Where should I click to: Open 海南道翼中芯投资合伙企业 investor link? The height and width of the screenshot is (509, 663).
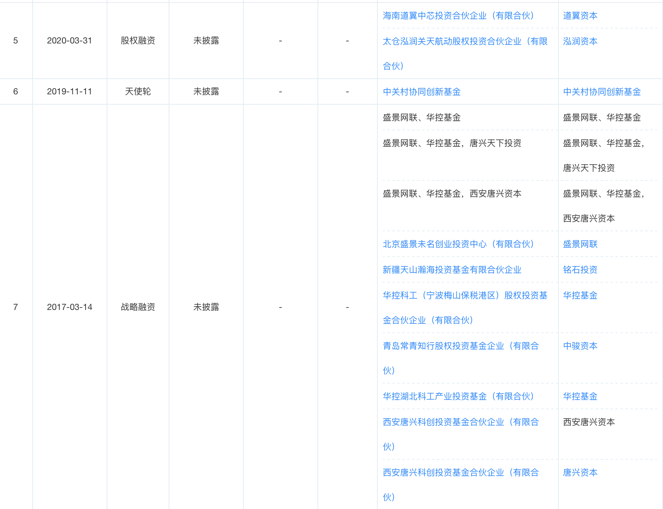coord(458,16)
